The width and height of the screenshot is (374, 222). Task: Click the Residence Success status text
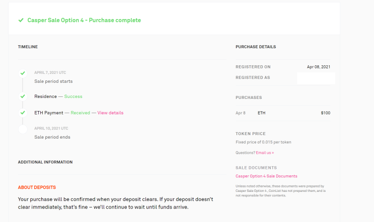73,96
